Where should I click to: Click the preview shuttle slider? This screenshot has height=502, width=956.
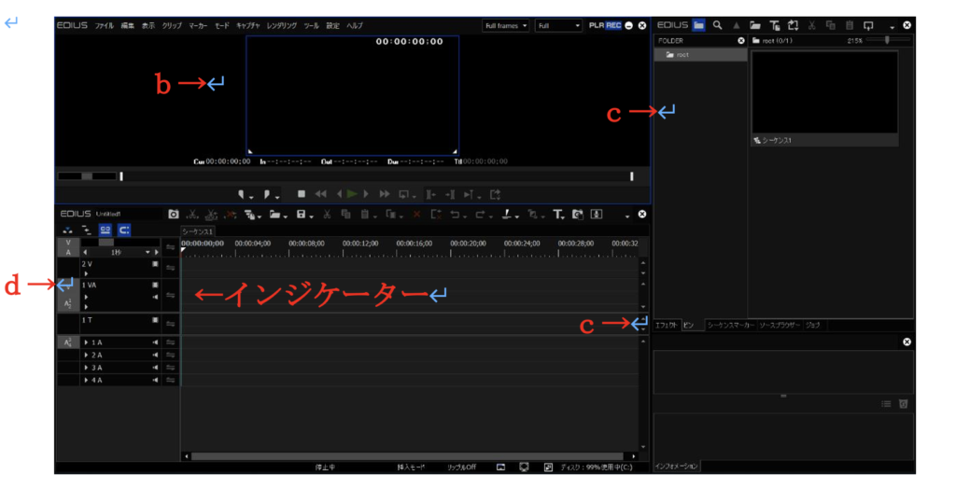[x=87, y=176]
